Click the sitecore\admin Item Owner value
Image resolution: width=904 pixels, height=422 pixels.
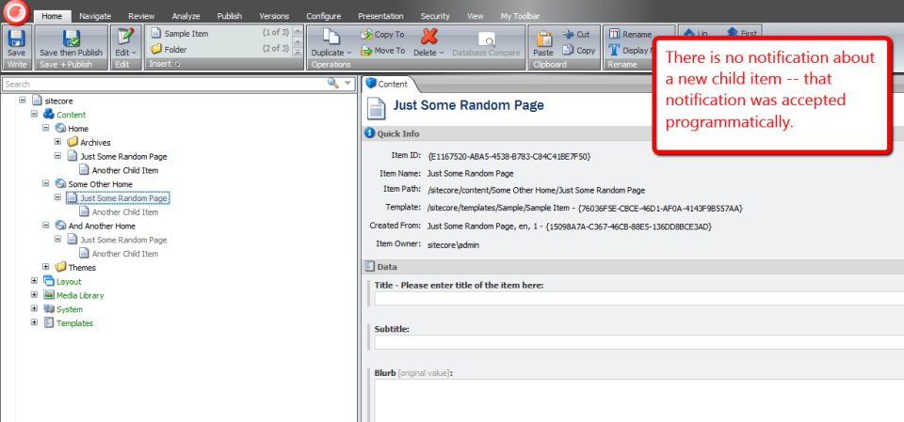tap(453, 245)
